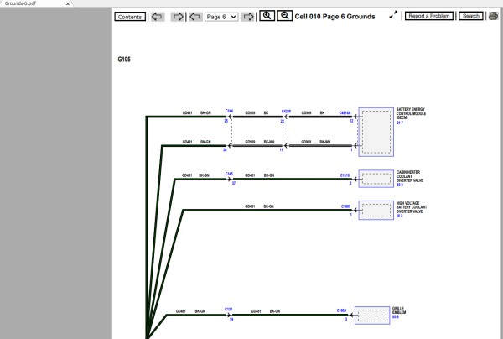Open the Page 6 dropdown
This screenshot has height=339, width=503.
(x=221, y=17)
